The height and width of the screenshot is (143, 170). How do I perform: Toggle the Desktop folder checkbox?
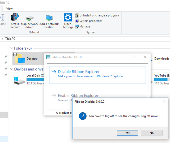pos(15,54)
